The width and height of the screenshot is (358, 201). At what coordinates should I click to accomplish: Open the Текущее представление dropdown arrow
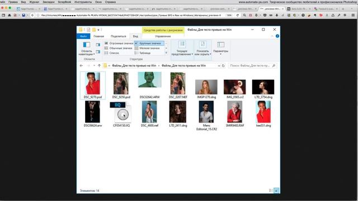(192, 54)
